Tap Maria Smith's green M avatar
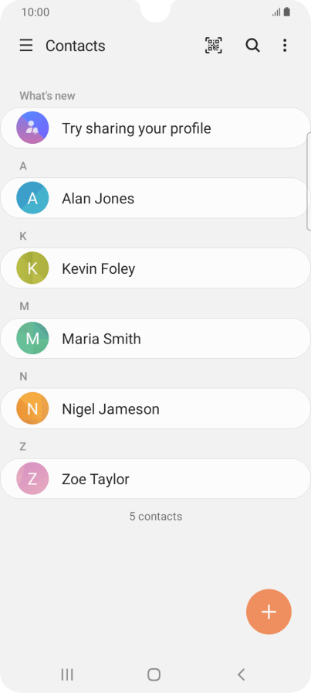 pyautogui.click(x=32, y=339)
